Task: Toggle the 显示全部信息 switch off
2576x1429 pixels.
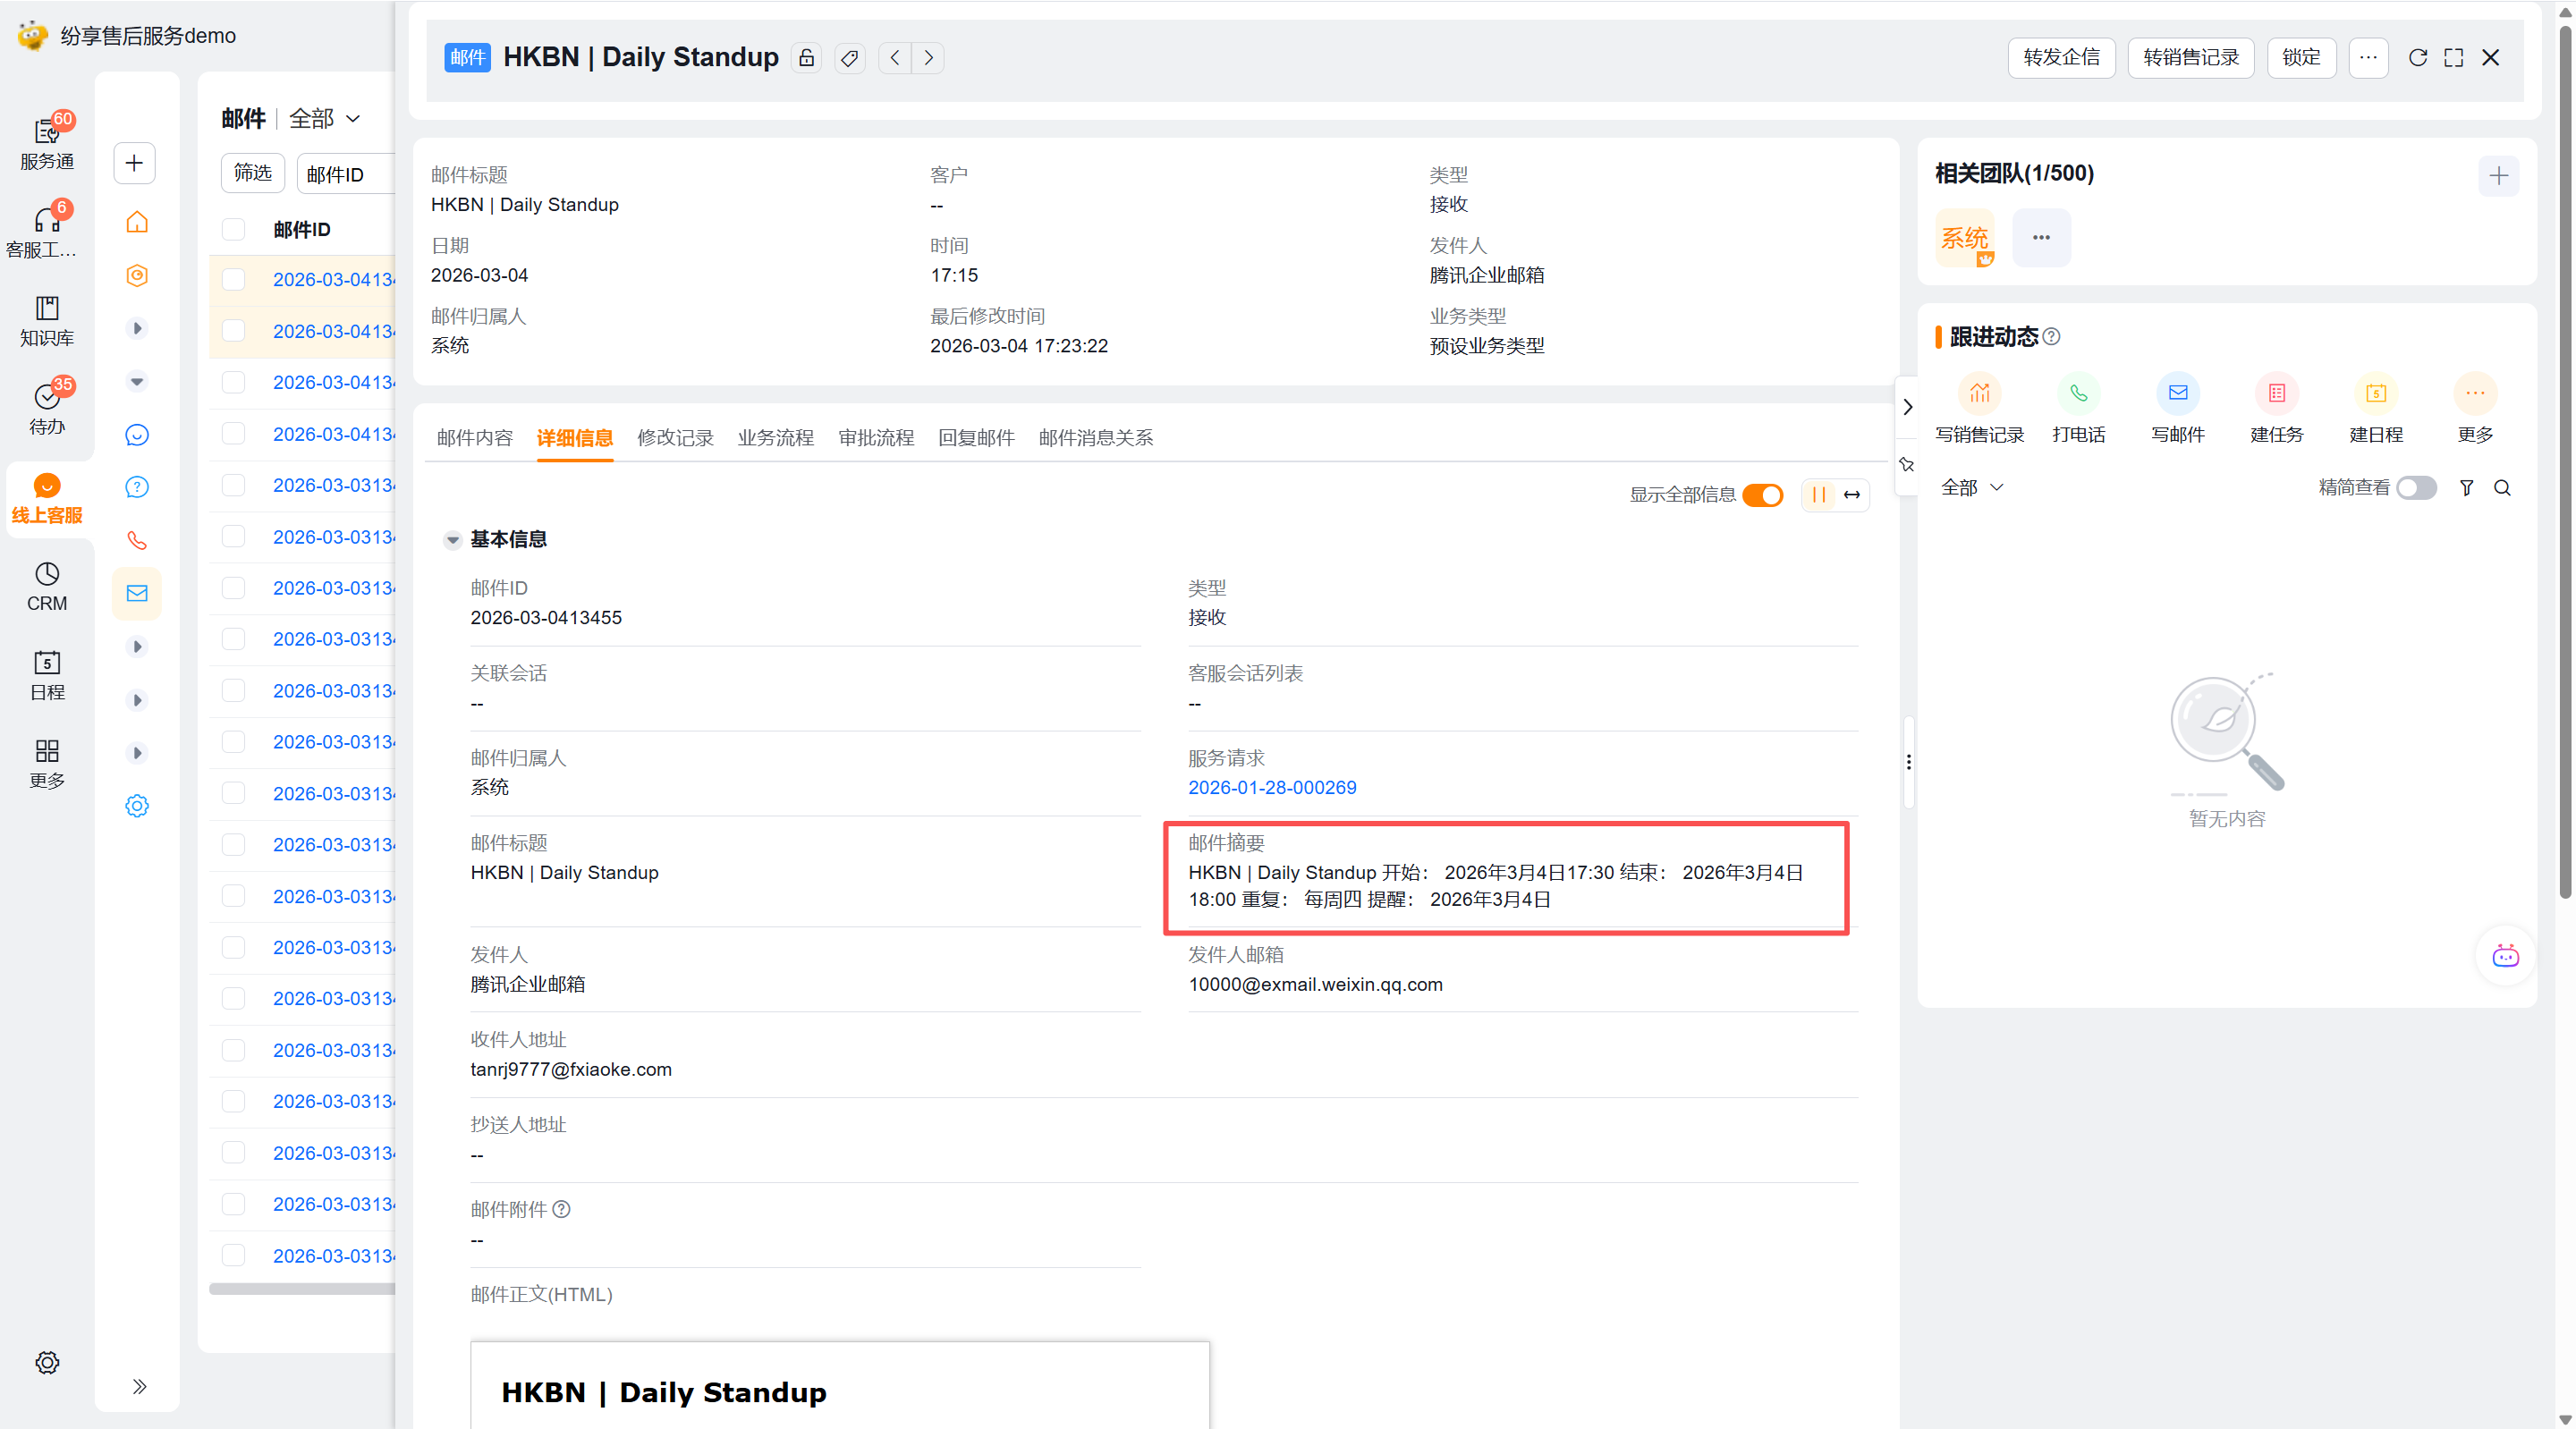Action: 1762,495
